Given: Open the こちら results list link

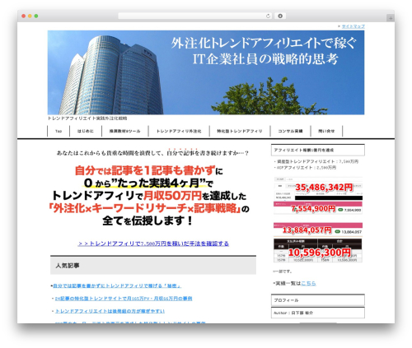Looking at the screenshot, I should [308, 283].
